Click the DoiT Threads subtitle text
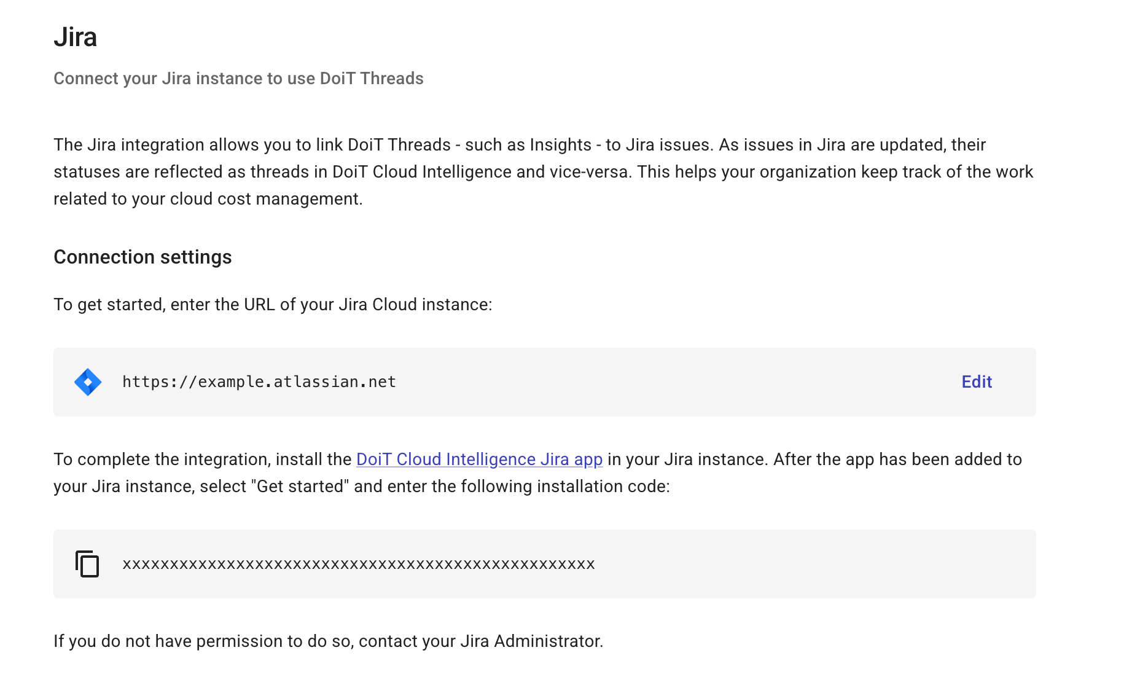This screenshot has height=677, width=1132. (x=238, y=78)
